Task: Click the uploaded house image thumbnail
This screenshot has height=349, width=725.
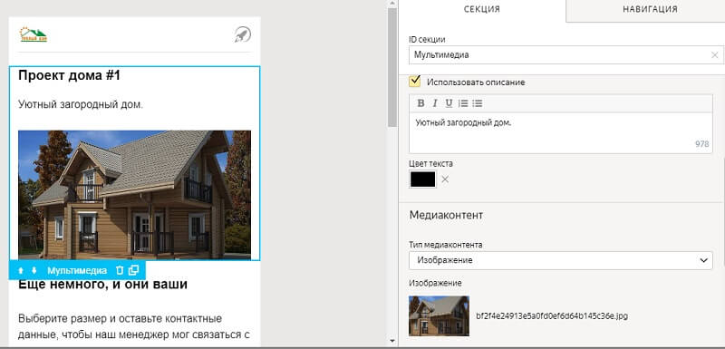Action: pos(439,315)
